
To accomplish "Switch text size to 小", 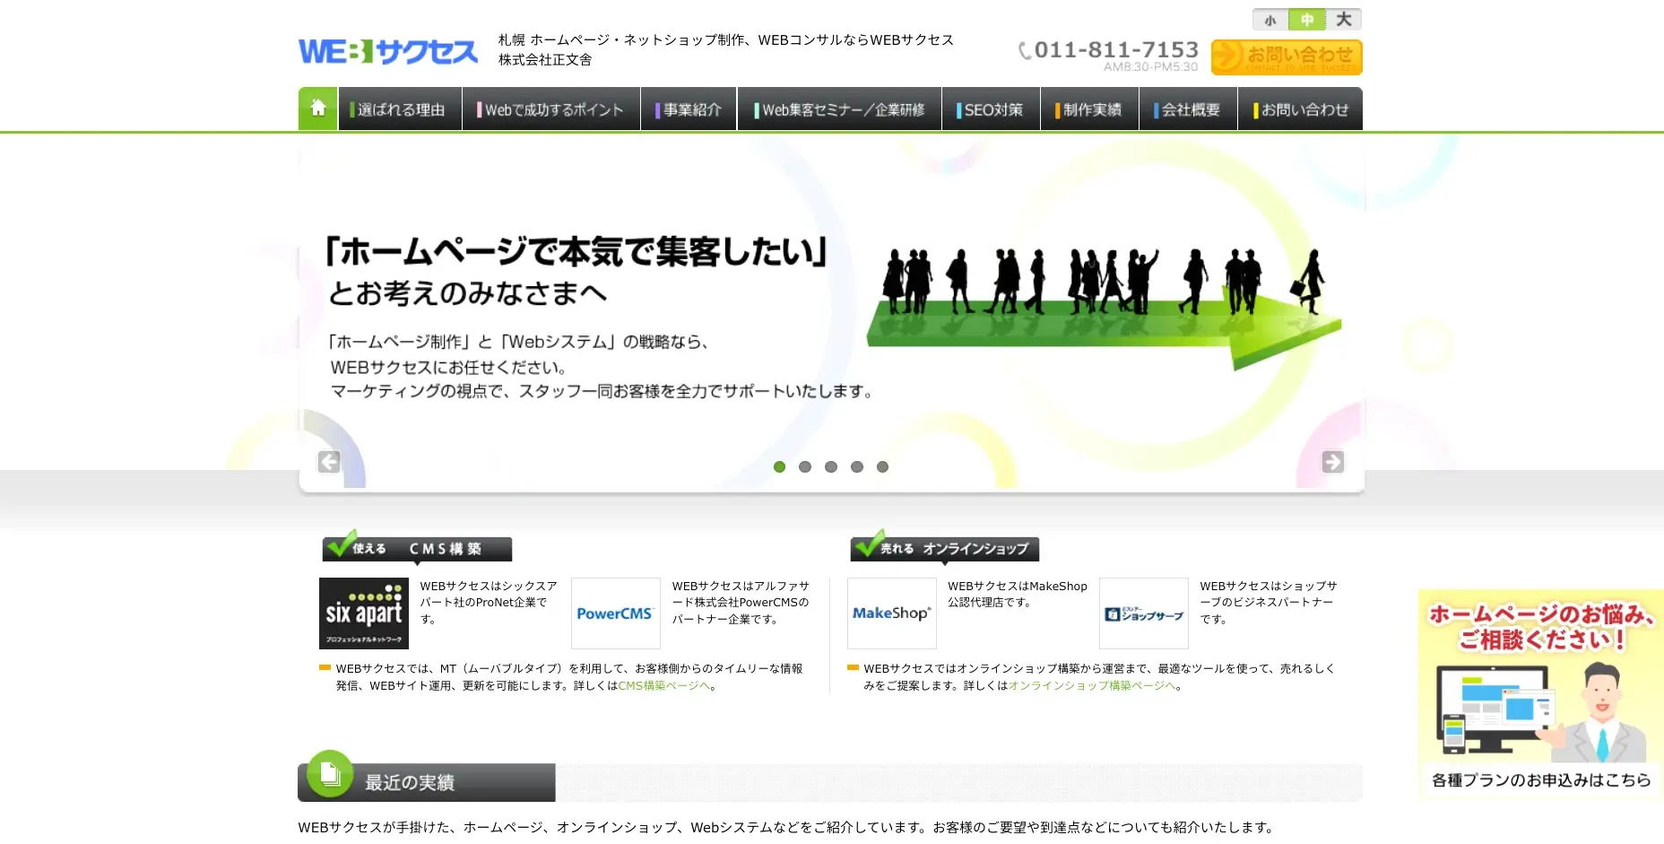I will pyautogui.click(x=1270, y=19).
